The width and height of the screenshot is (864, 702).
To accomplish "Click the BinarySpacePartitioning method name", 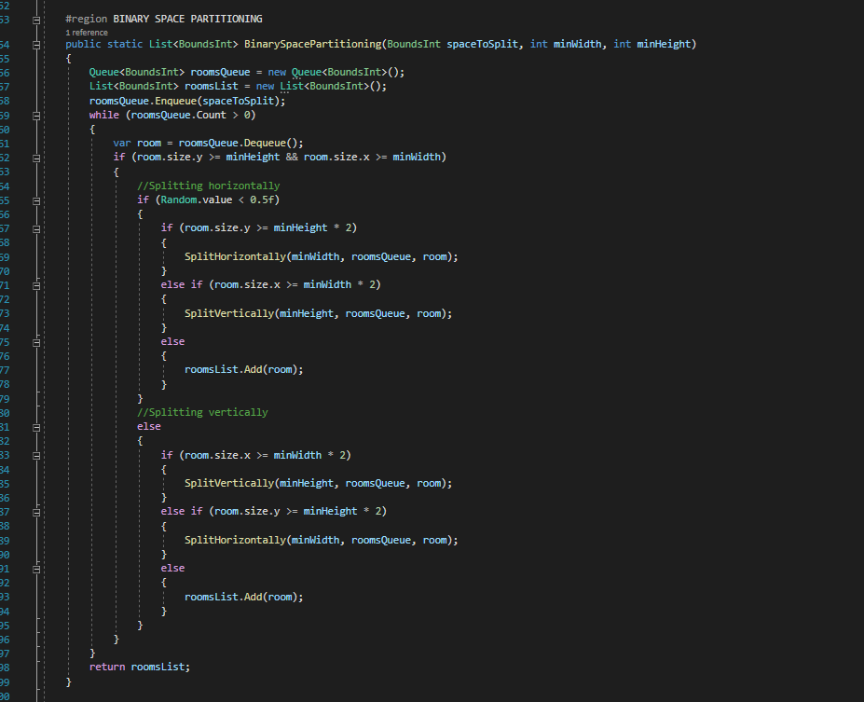I will click(312, 44).
